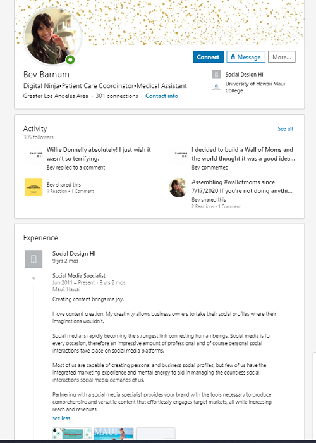Viewport: 316px width, 443px height.
Task: Open the Assembling #wallofmoms post text
Action: point(242,187)
